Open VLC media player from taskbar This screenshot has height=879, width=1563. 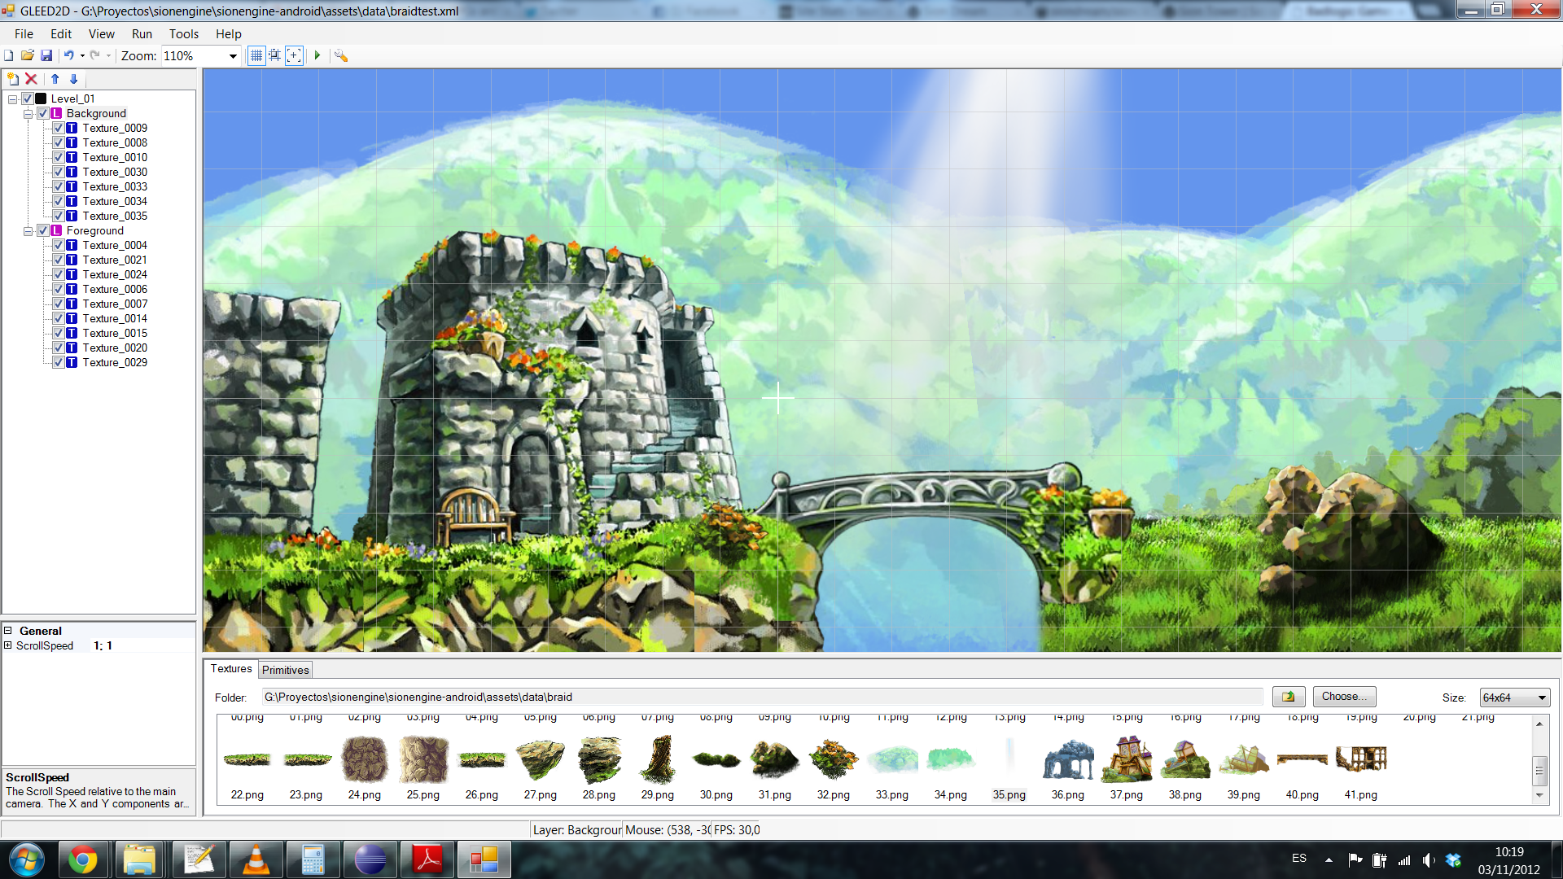coord(256,859)
